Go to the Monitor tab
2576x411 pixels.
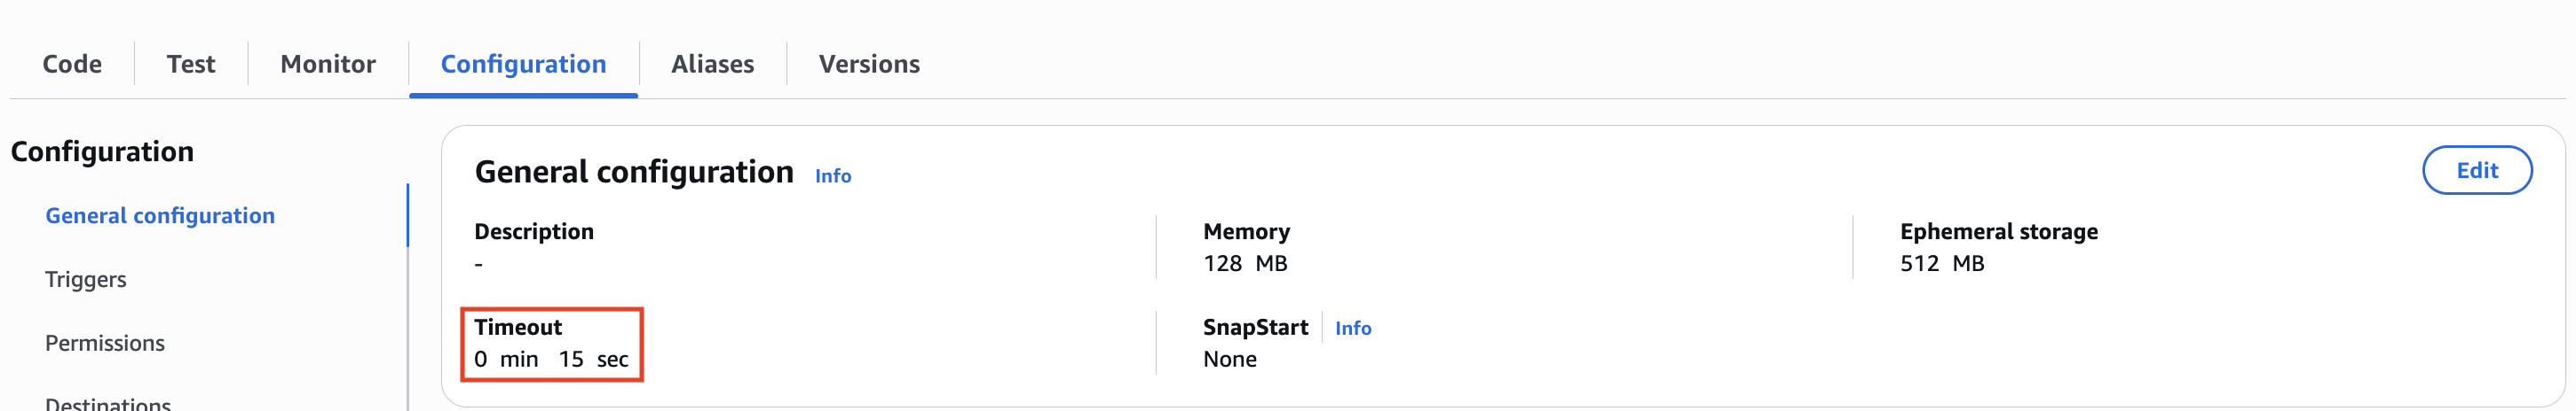[x=328, y=64]
